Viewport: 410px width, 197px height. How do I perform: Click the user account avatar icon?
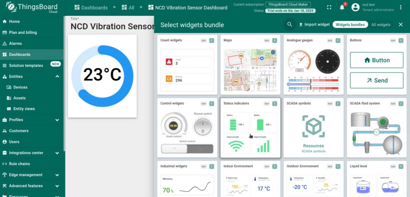tap(355, 7)
